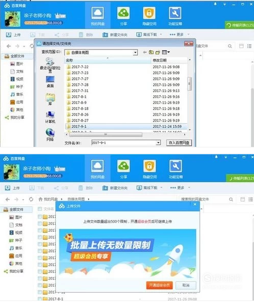Select highlighted folder 2017-9-1 in file chooser
The height and width of the screenshot is (302, 254).
pos(126,126)
